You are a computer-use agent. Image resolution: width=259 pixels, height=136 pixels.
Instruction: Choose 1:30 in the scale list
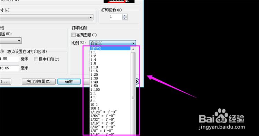tap(110, 78)
